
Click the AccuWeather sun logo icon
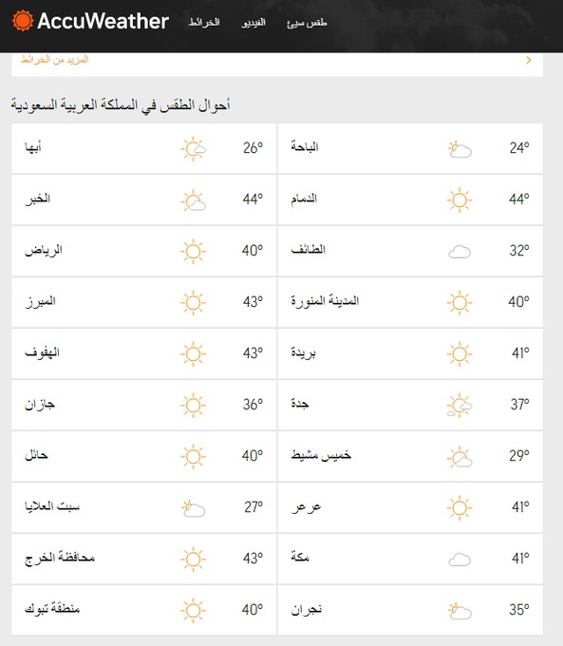coord(22,21)
